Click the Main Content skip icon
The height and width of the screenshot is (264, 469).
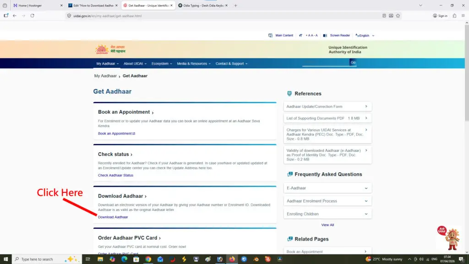270,35
